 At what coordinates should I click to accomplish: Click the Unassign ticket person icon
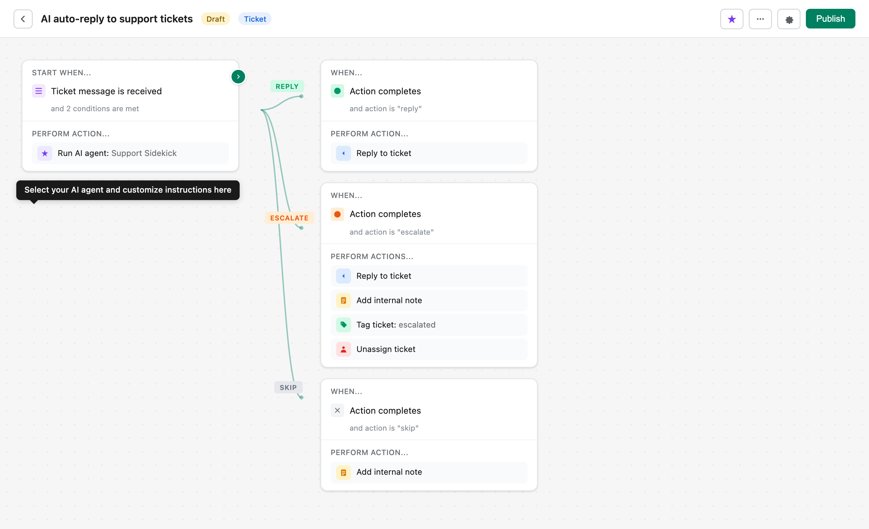click(343, 349)
